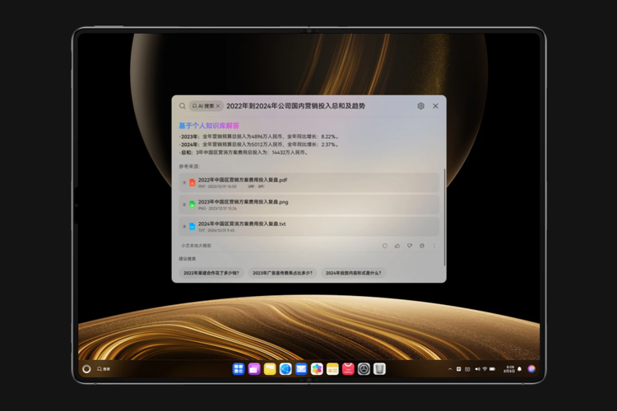Open the yellow Files folder in dock
617x411 pixels.
270,369
